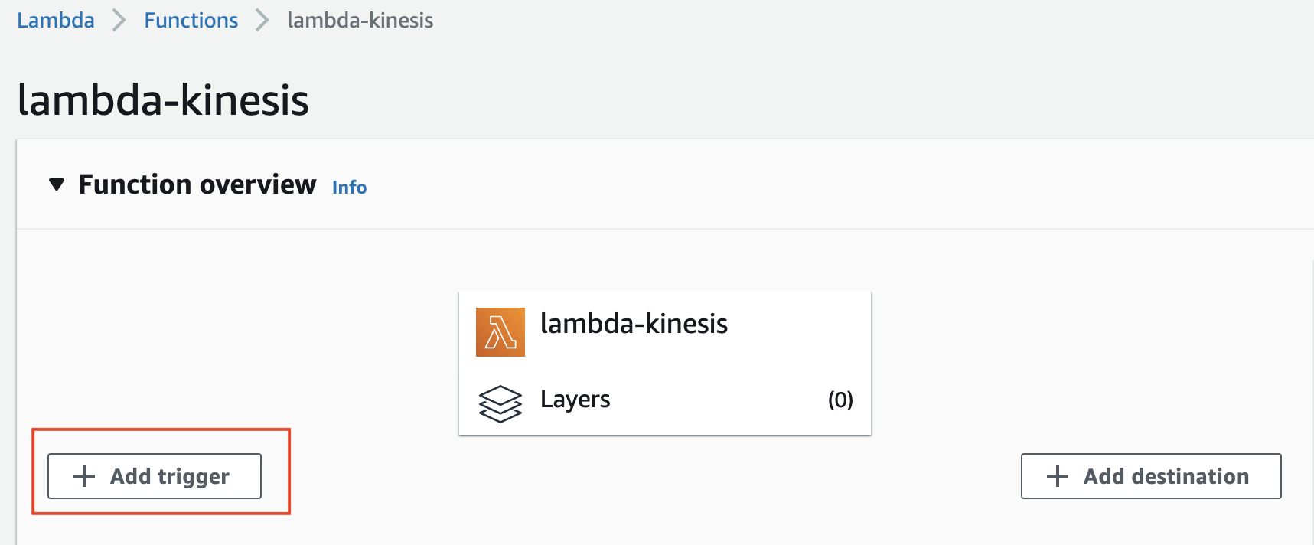
Task: Open the Layers row in function card
Action: point(665,400)
